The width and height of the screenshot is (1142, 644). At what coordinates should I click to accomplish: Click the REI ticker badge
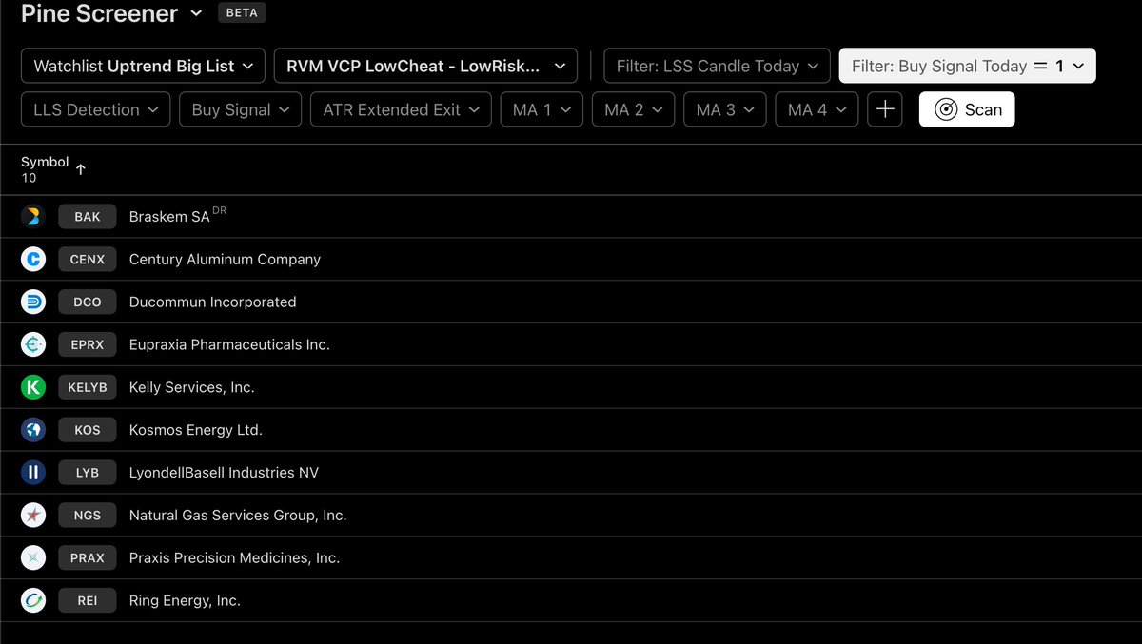88,601
